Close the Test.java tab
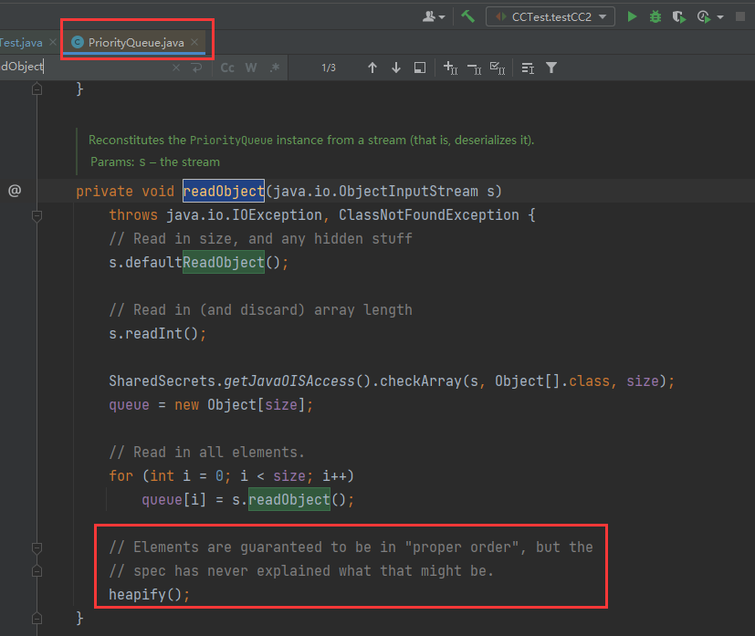 [x=52, y=42]
